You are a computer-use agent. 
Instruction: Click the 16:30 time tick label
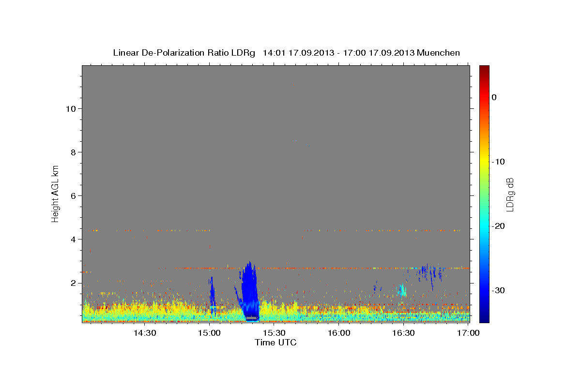point(403,333)
